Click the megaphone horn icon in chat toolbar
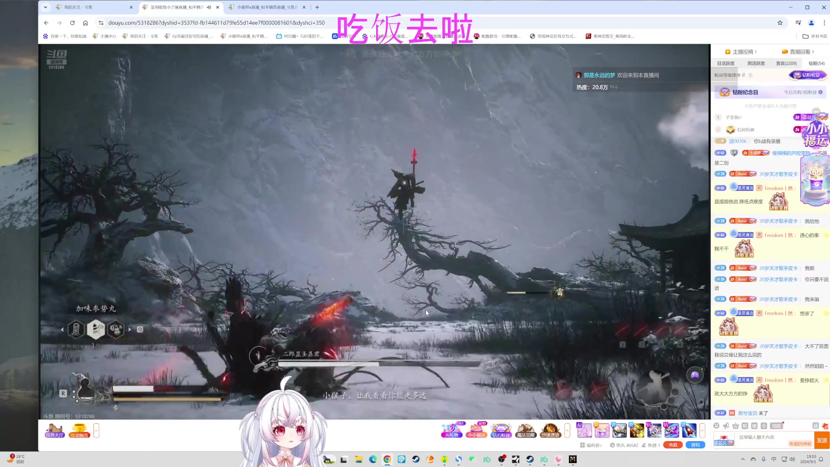 pyautogui.click(x=726, y=426)
